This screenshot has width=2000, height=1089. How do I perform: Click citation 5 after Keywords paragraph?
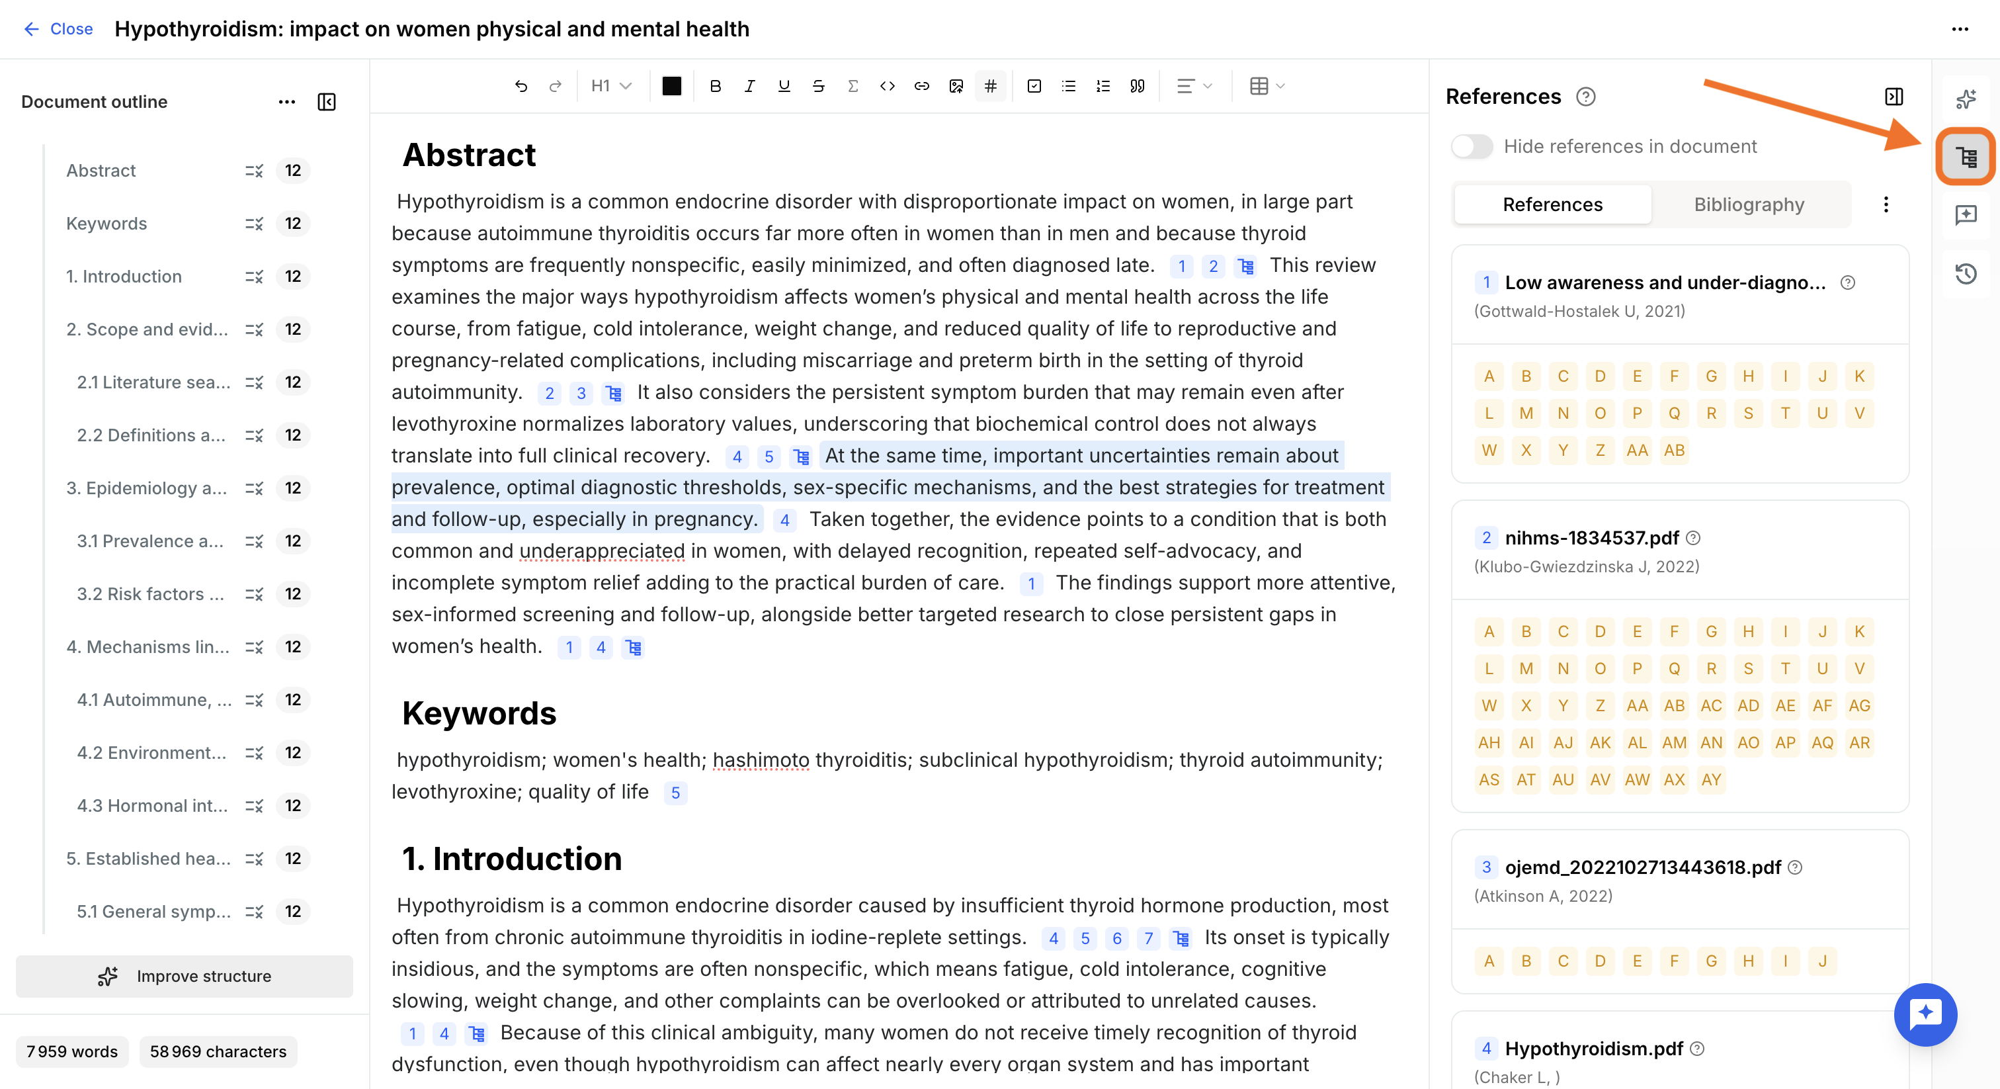tap(675, 793)
